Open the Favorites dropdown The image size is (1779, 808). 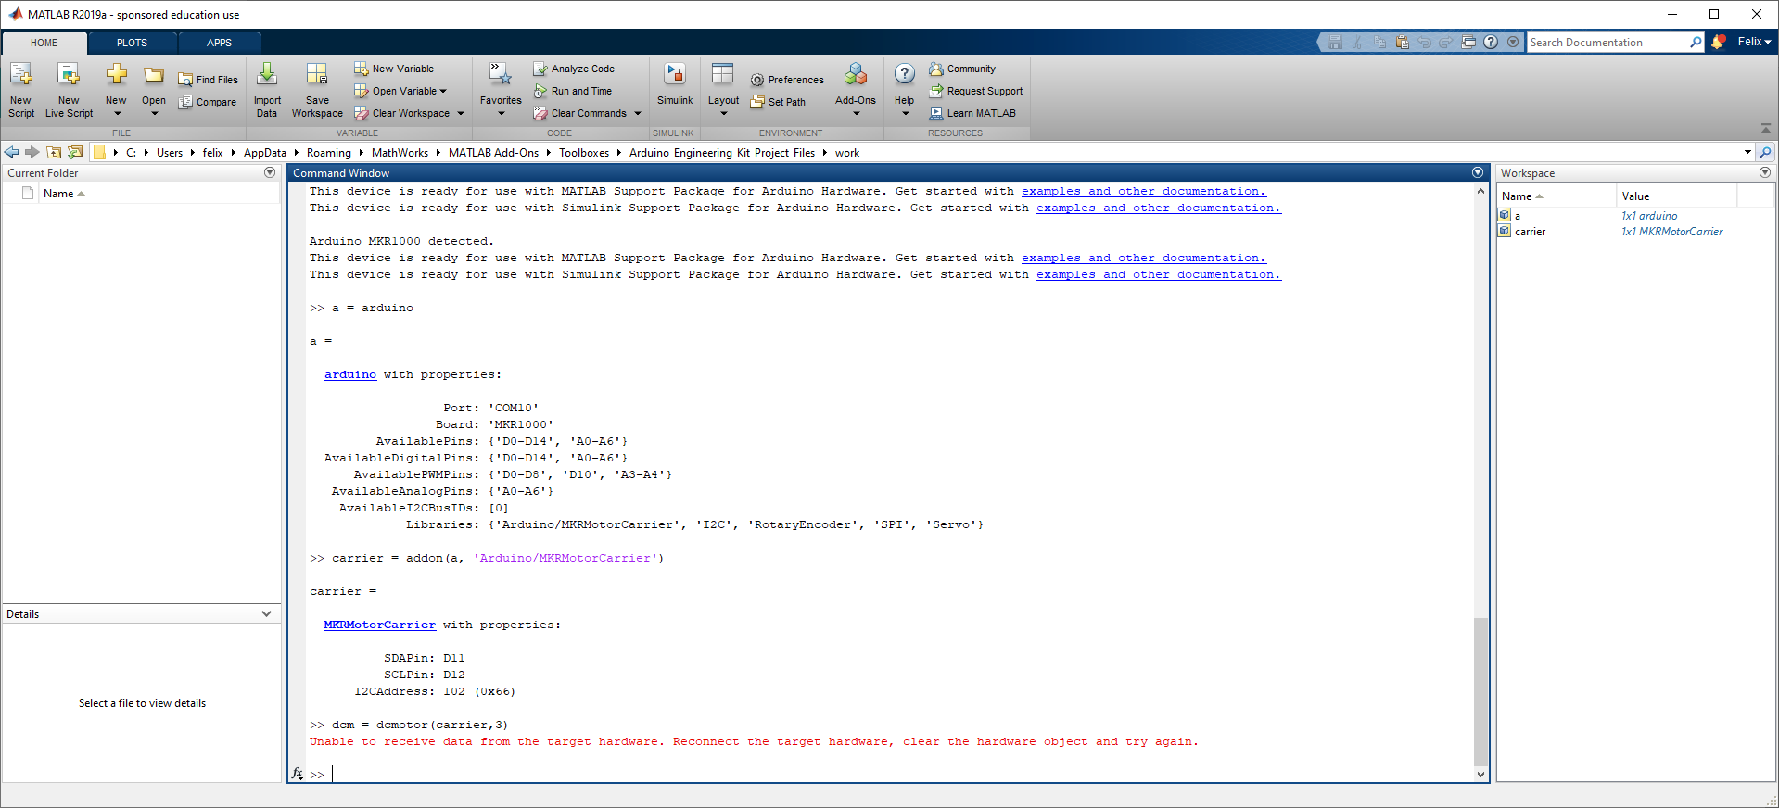pos(501,90)
